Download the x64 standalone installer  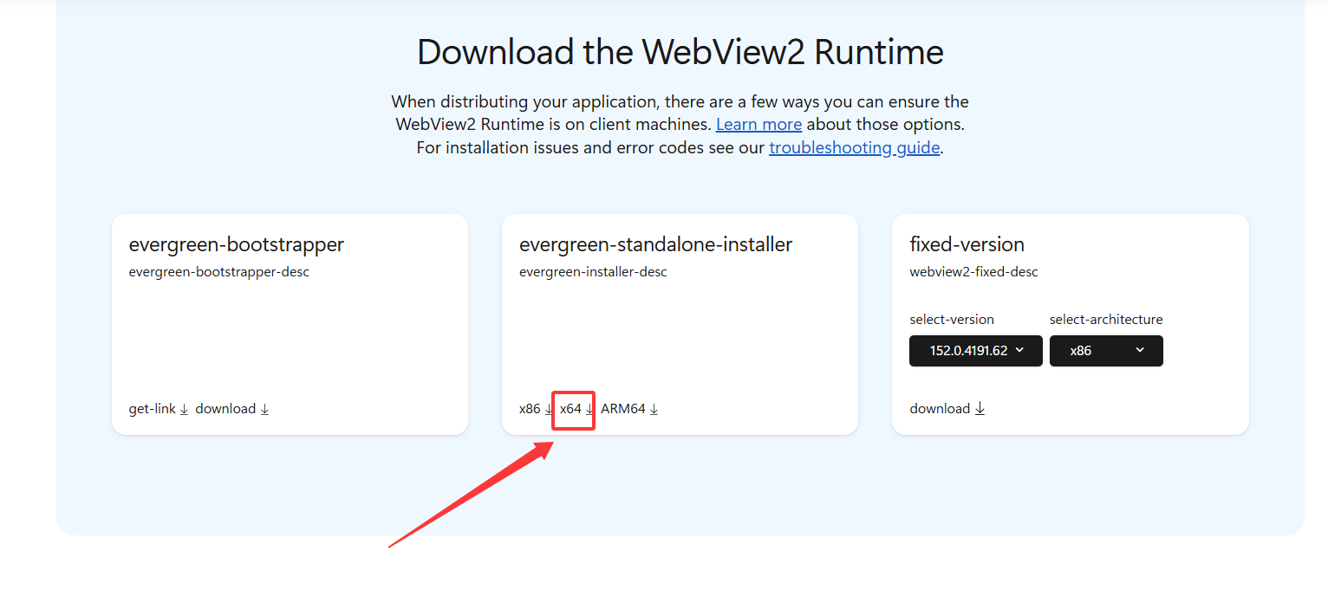576,409
